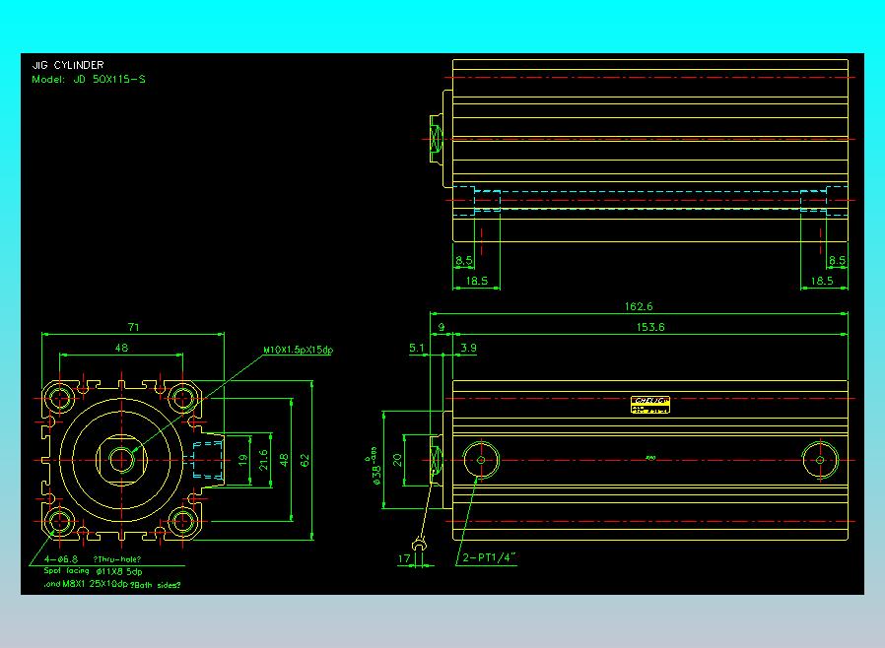The image size is (885, 648).
Task: Click the left PT1/4 port circle
Action: pos(481,458)
